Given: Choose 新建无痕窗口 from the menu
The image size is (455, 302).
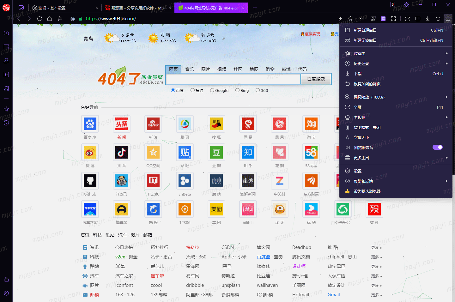Looking at the screenshot, I should click(396, 40).
